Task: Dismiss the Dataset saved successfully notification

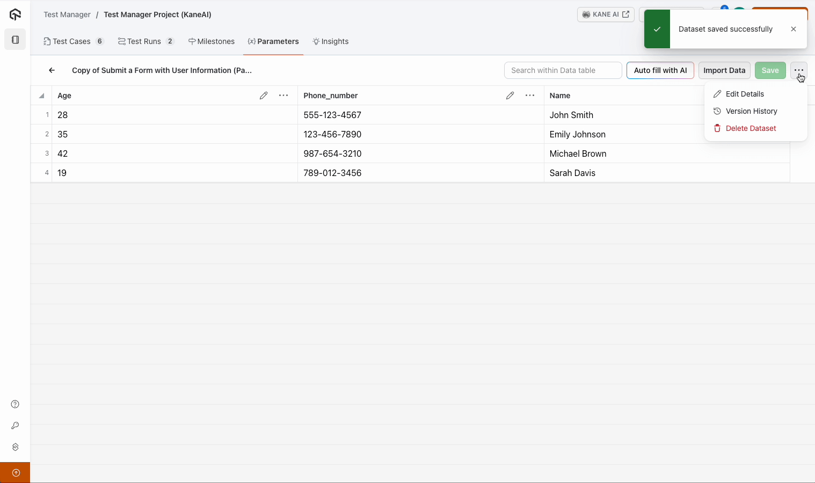Action: 794,29
